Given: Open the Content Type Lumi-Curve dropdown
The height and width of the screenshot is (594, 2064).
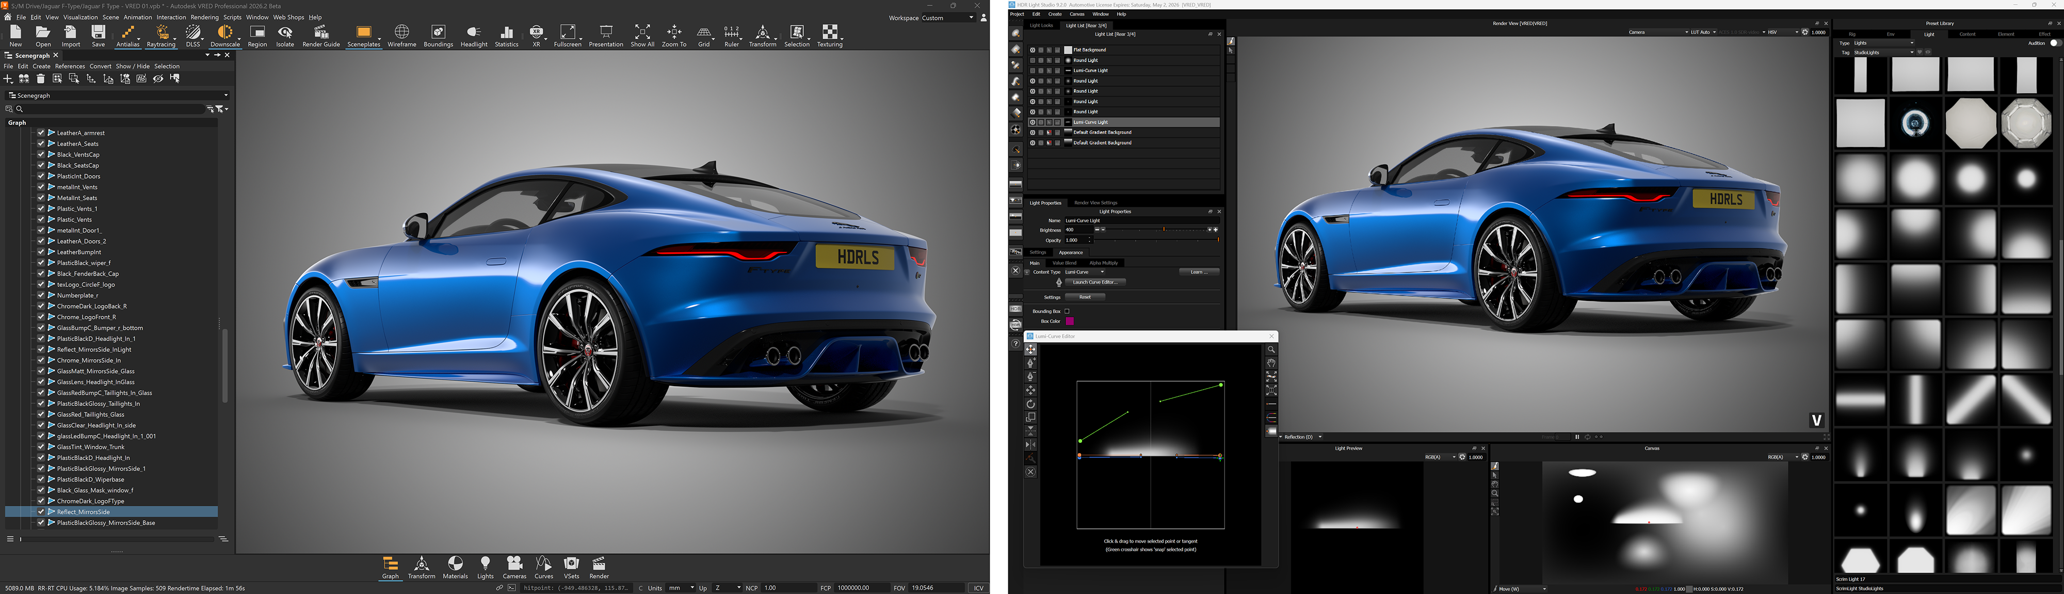Looking at the screenshot, I should pyautogui.click(x=1086, y=272).
